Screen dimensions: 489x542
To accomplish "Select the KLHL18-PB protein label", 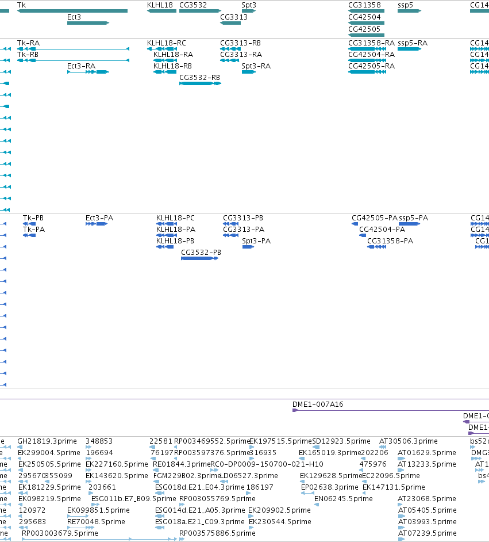I will click(x=175, y=241).
